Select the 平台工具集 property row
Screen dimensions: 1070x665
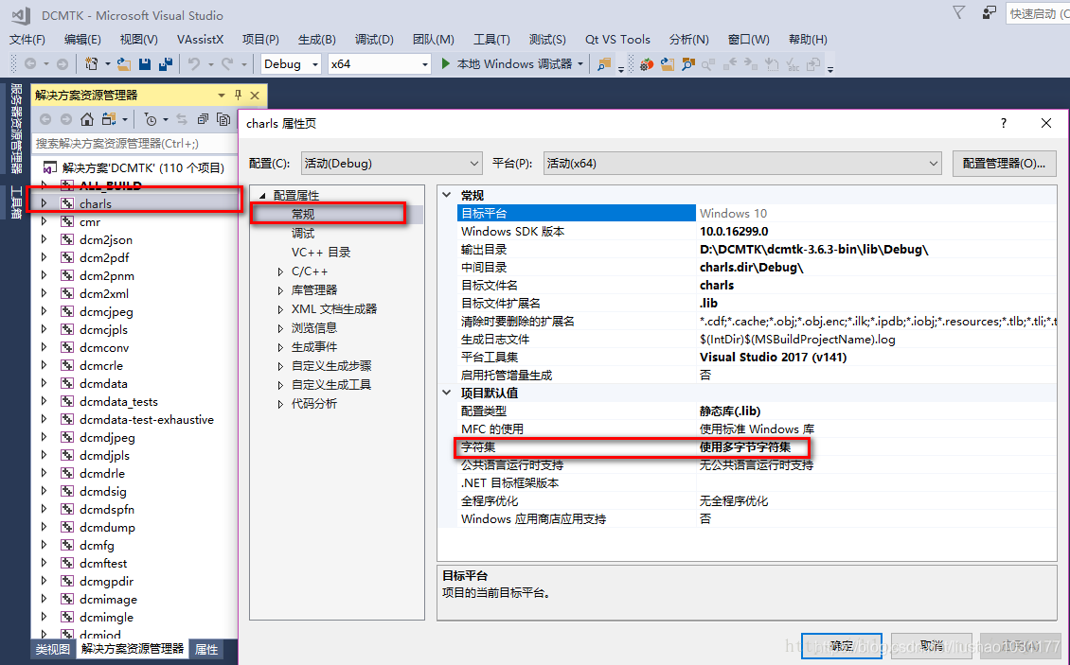coord(756,358)
